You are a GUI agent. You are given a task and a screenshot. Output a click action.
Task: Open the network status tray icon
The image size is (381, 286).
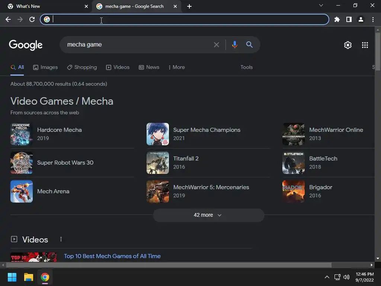[x=337, y=277]
